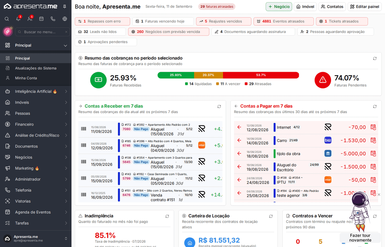This screenshot has width=385, height=247.
Task: Click the + Negócio button
Action: [279, 6]
